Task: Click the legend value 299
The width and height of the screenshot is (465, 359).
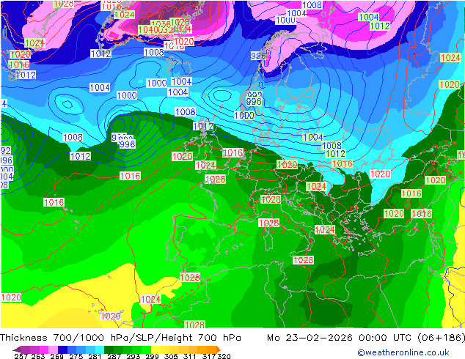Action: click(152, 356)
